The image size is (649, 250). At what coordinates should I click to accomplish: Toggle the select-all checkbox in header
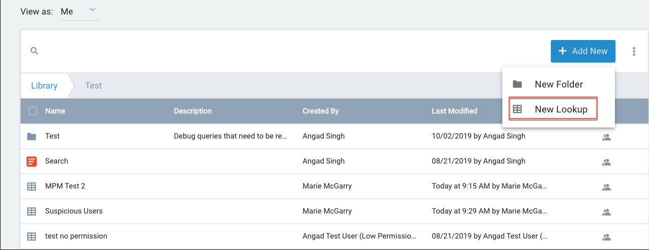click(x=33, y=111)
